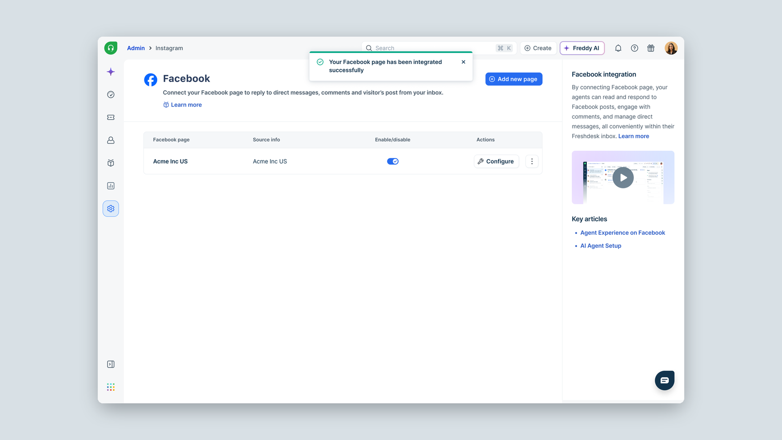Focus the Search field

439,48
